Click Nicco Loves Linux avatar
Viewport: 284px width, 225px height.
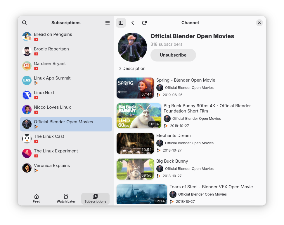pyautogui.click(x=27, y=110)
